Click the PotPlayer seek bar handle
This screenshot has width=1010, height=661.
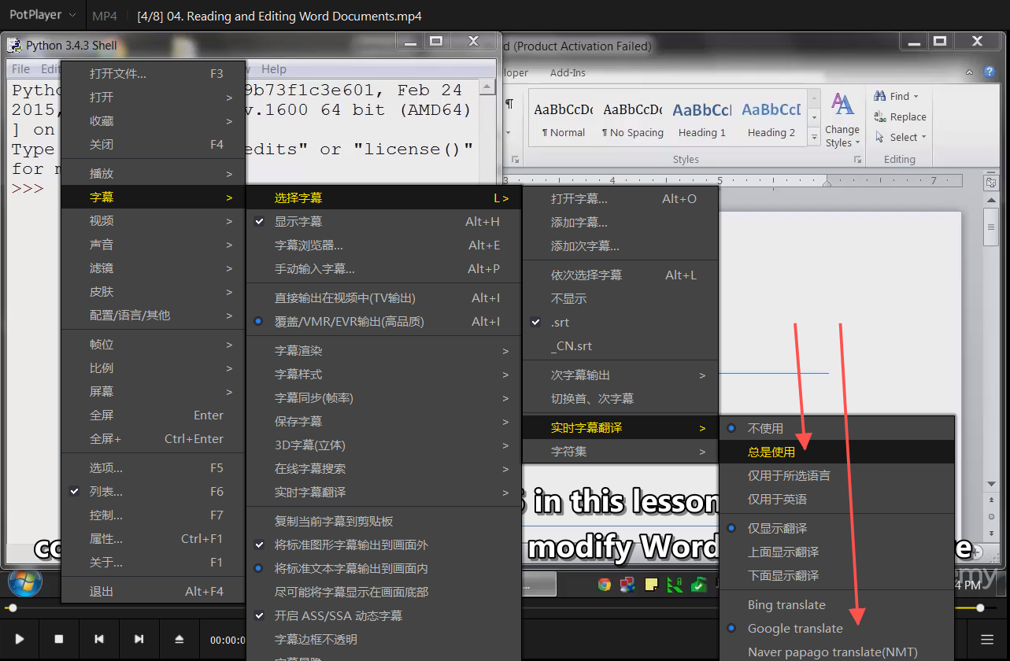tap(13, 607)
